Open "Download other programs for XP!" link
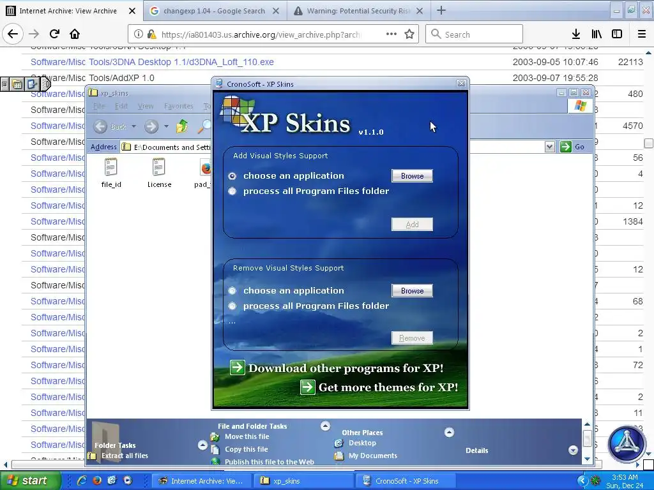Image resolution: width=654 pixels, height=490 pixels. coord(346,368)
